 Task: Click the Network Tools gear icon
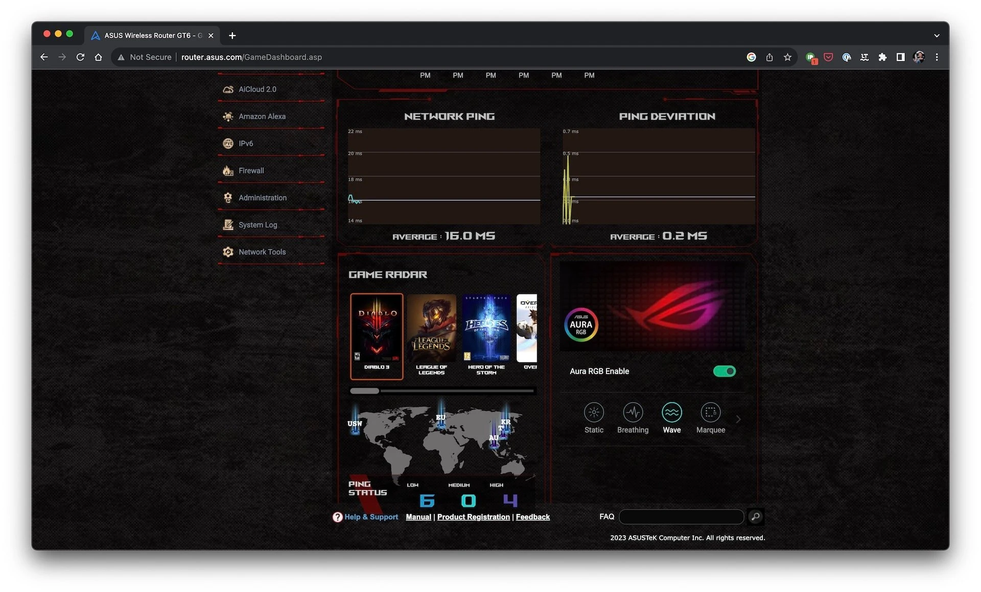point(228,252)
